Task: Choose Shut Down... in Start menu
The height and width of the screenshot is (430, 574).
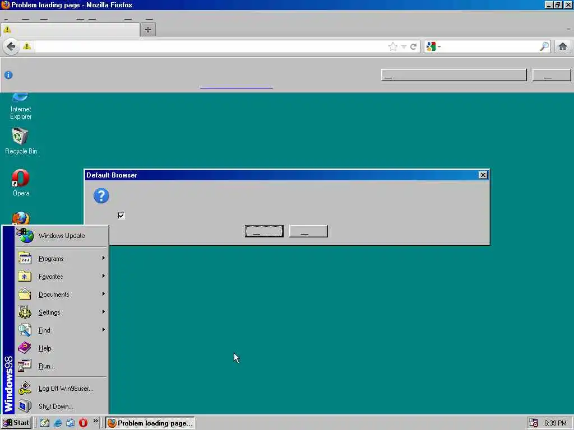Action: coord(62,406)
